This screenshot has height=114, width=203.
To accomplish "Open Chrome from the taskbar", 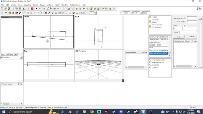I will click(x=92, y=112).
